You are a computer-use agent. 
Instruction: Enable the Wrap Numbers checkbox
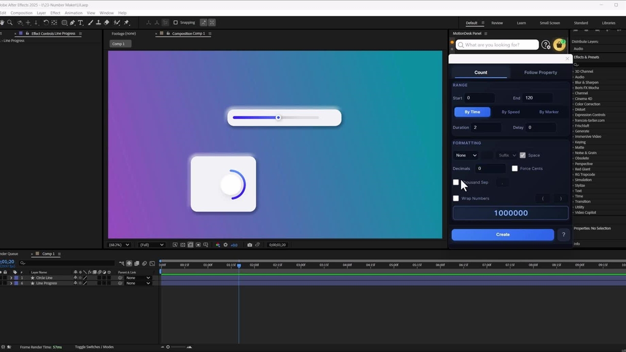click(456, 198)
